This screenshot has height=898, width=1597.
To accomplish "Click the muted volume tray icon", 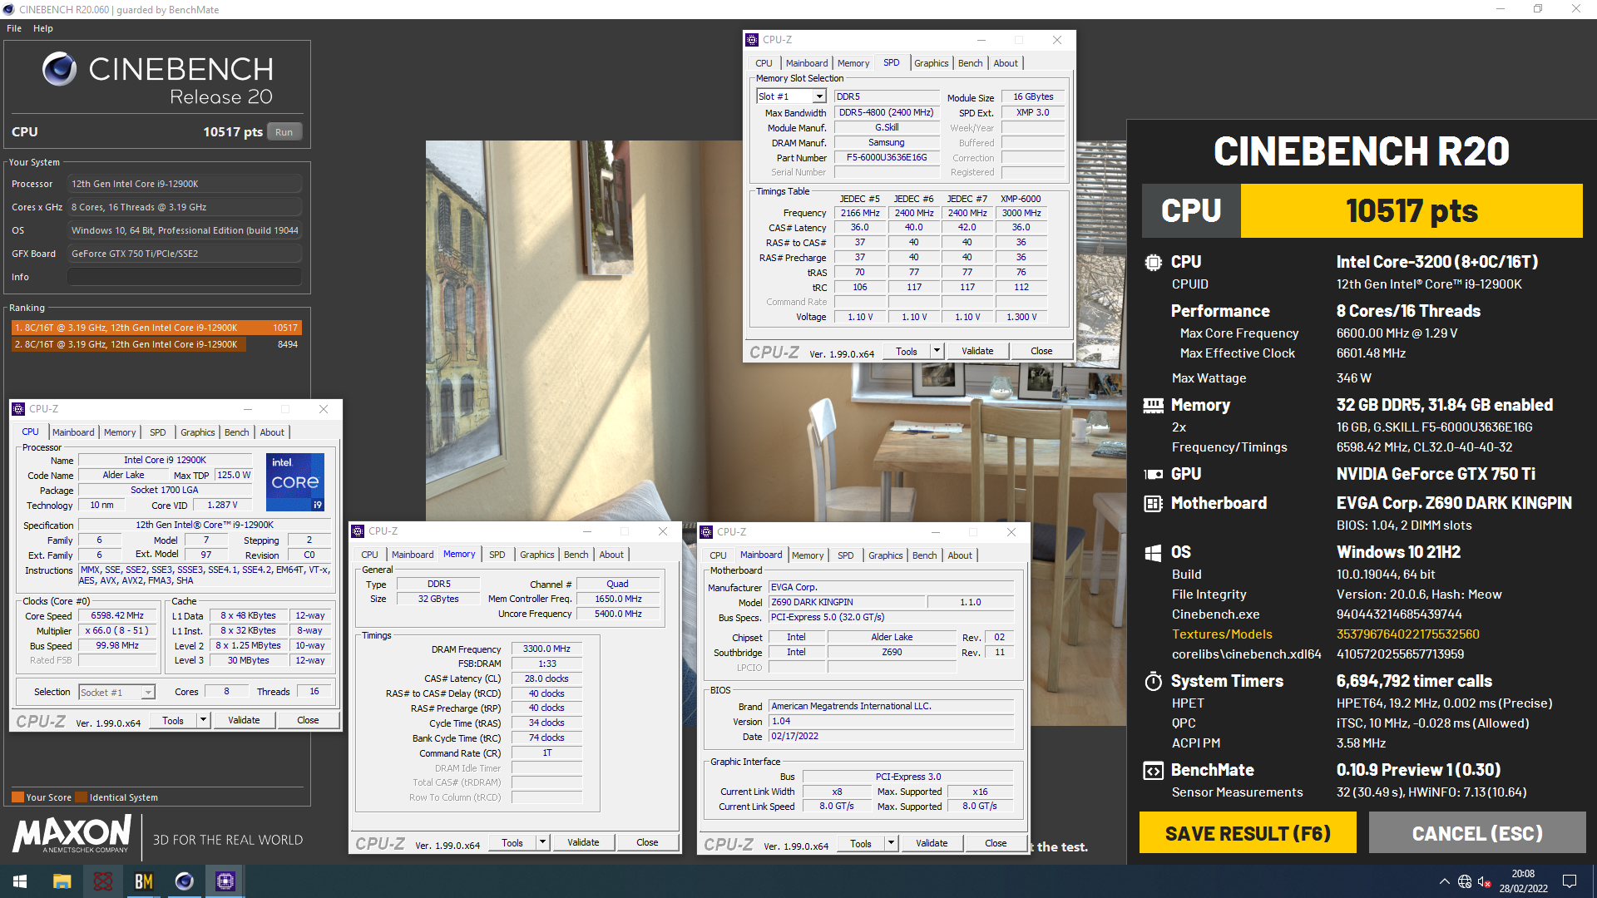I will (1484, 881).
